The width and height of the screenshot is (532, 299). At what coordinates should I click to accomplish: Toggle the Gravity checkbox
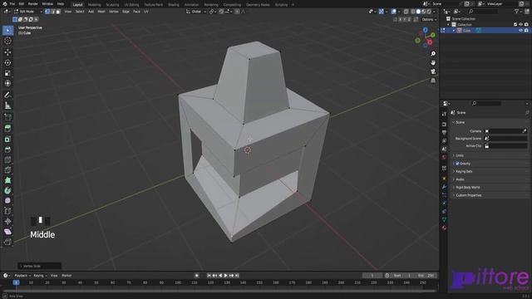click(x=457, y=164)
